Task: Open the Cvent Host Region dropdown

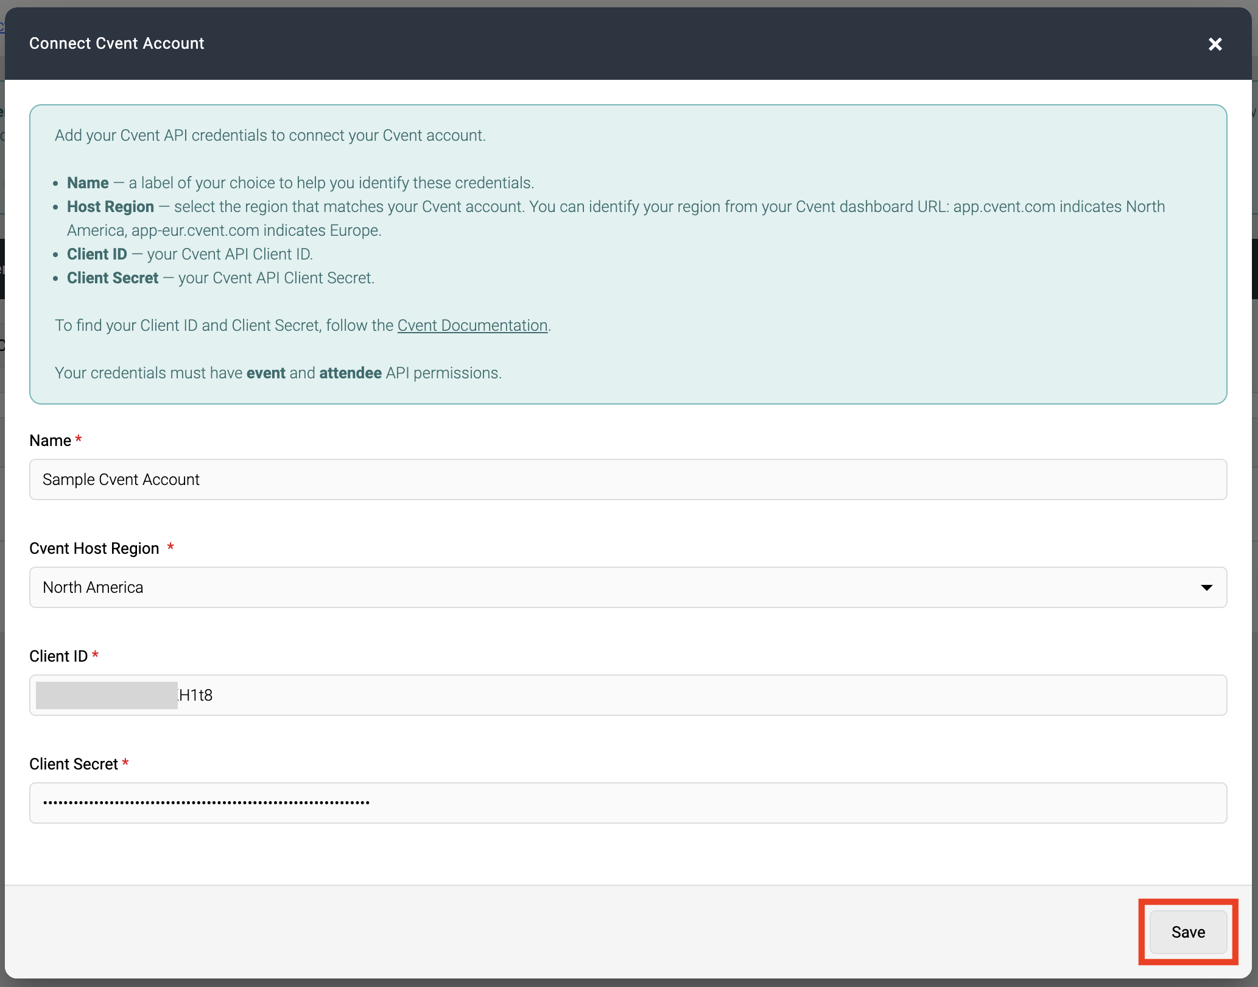Action: point(628,587)
